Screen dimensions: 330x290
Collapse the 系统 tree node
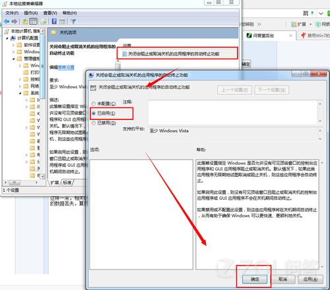tap(20, 93)
